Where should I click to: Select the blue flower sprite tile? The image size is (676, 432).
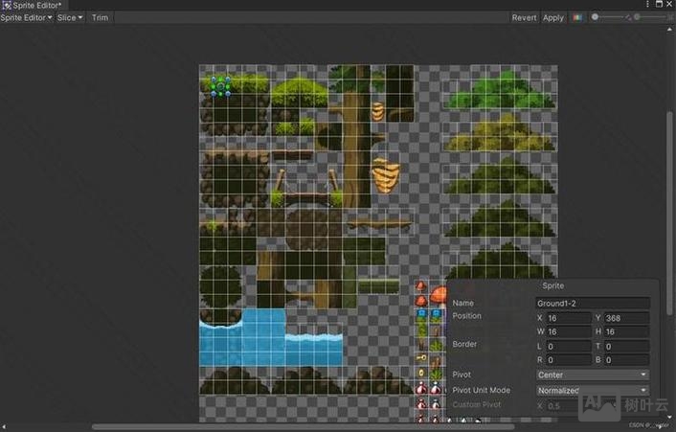click(x=421, y=311)
